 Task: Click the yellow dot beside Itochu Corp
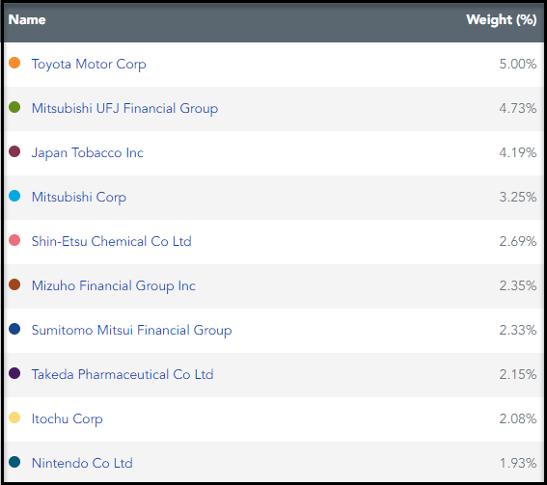pos(14,418)
